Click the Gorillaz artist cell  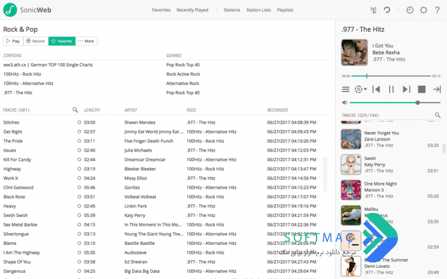tap(132, 188)
